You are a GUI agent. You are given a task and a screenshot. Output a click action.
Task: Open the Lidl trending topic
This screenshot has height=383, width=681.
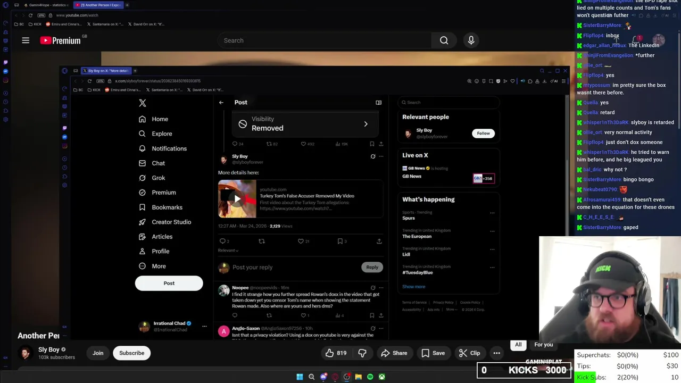[406, 254]
